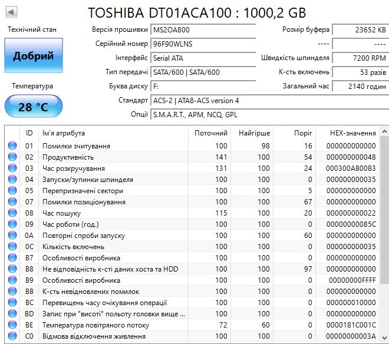
Task: Click status orb for attribute 01
Action: 12,145
